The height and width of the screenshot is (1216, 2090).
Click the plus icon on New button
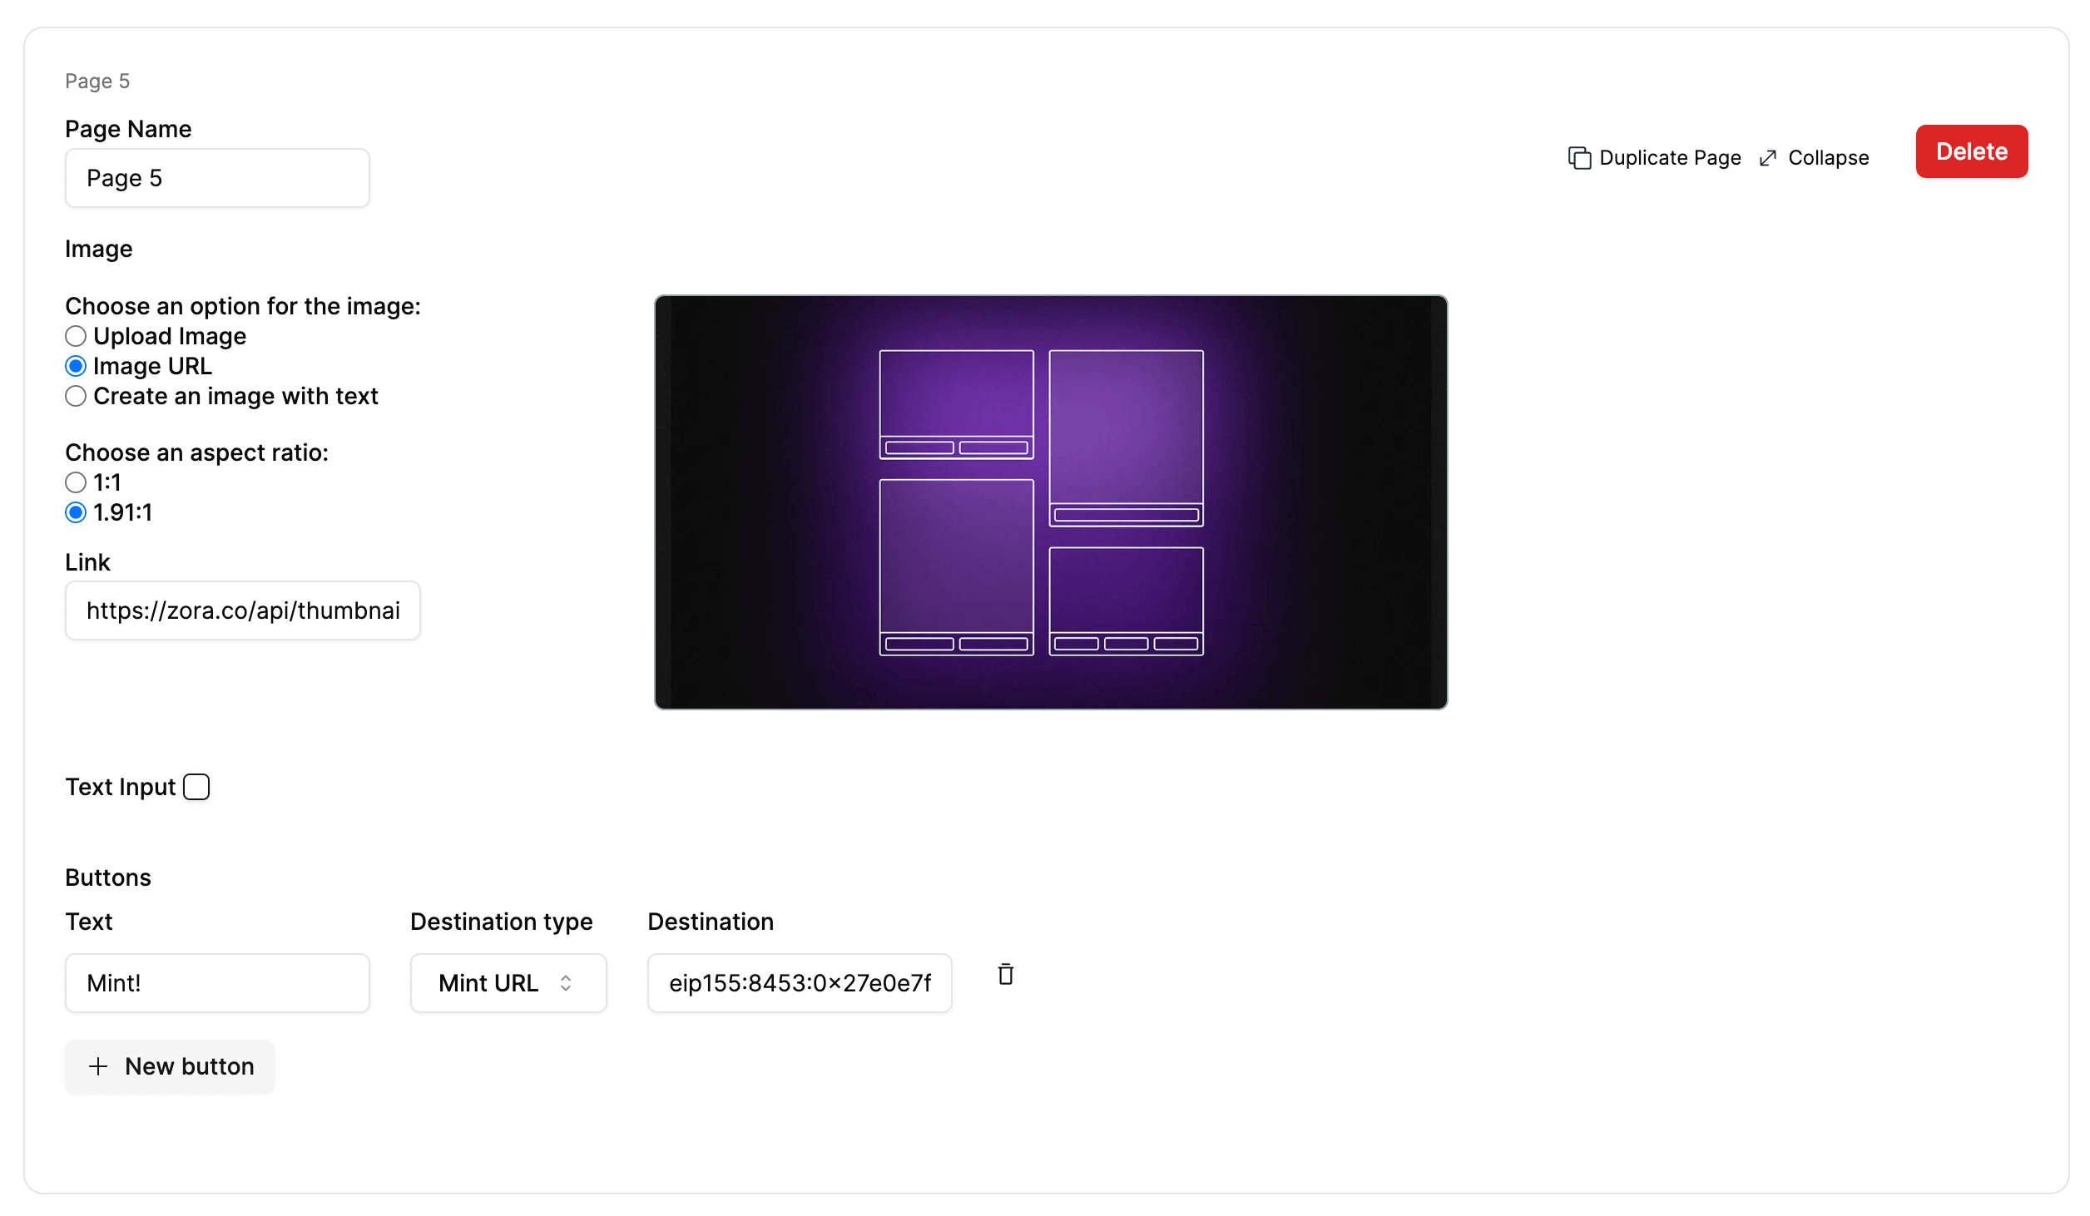pyautogui.click(x=98, y=1066)
